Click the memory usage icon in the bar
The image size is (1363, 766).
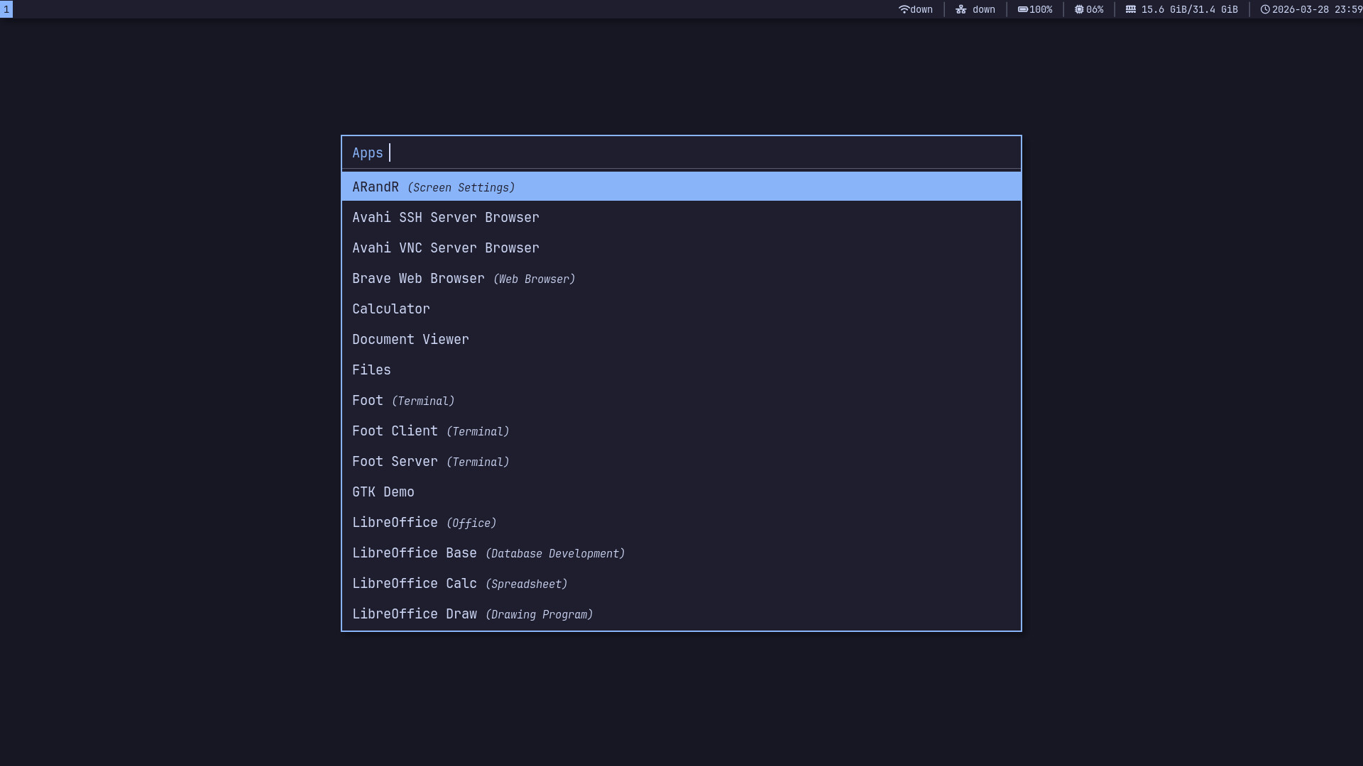click(x=1132, y=9)
